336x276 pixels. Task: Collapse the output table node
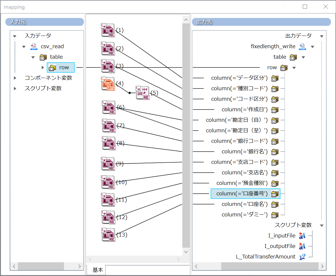click(303, 57)
